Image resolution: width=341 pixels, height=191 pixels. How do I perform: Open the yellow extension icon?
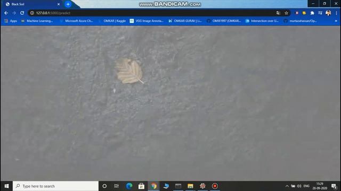(x=304, y=13)
